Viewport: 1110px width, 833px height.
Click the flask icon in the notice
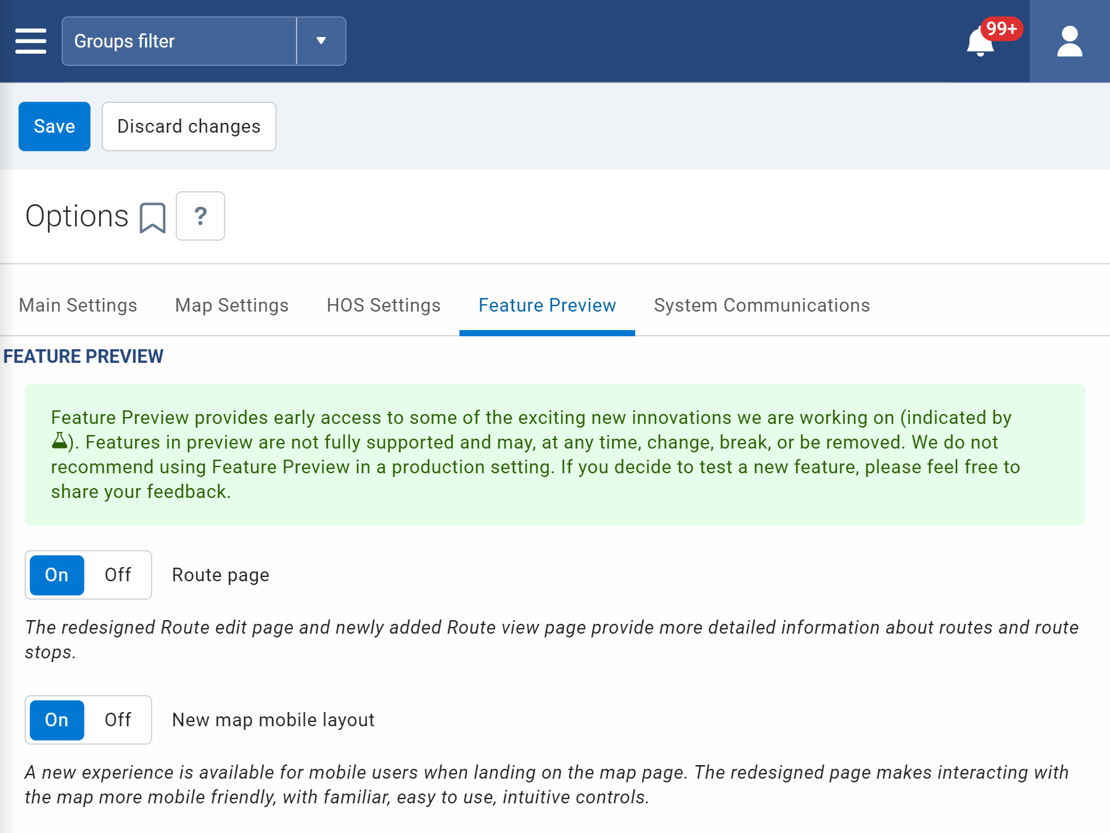coord(59,441)
